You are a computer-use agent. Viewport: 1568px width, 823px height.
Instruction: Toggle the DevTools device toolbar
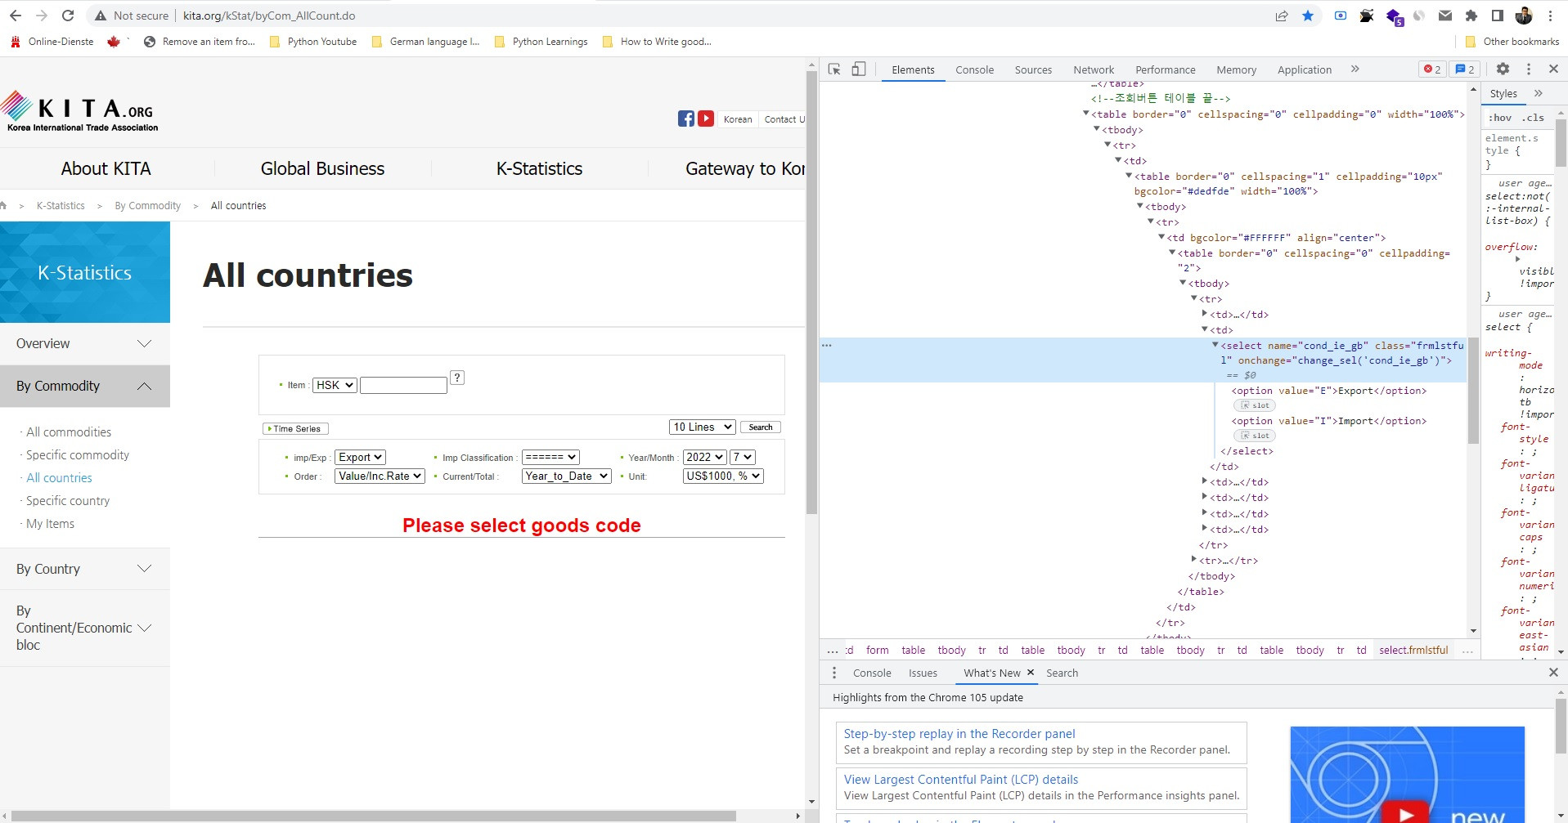click(858, 69)
